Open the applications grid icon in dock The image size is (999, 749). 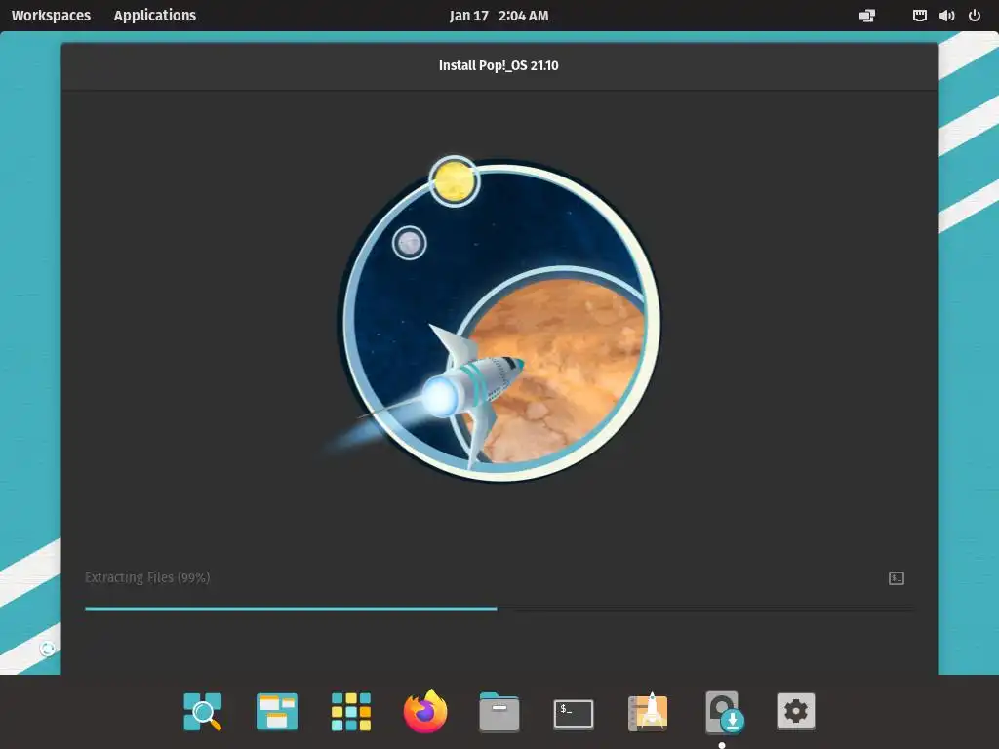point(351,711)
